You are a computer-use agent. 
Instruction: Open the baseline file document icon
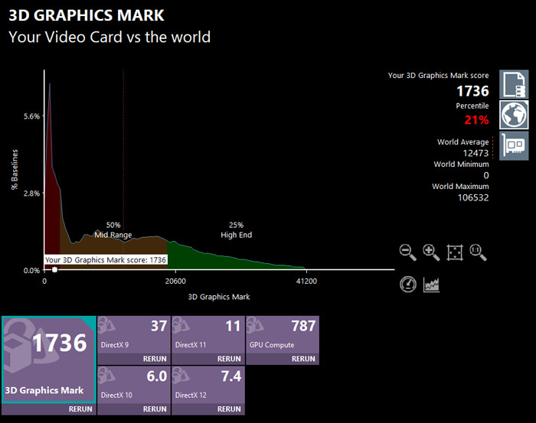(x=514, y=85)
